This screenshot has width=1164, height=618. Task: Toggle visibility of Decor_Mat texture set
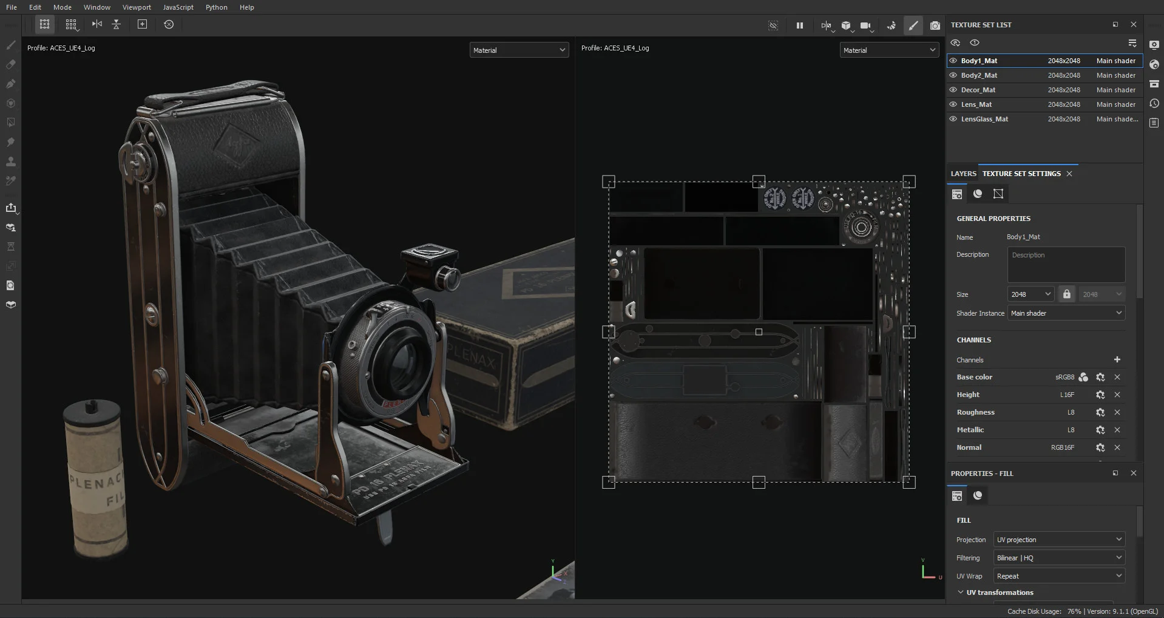pos(953,90)
